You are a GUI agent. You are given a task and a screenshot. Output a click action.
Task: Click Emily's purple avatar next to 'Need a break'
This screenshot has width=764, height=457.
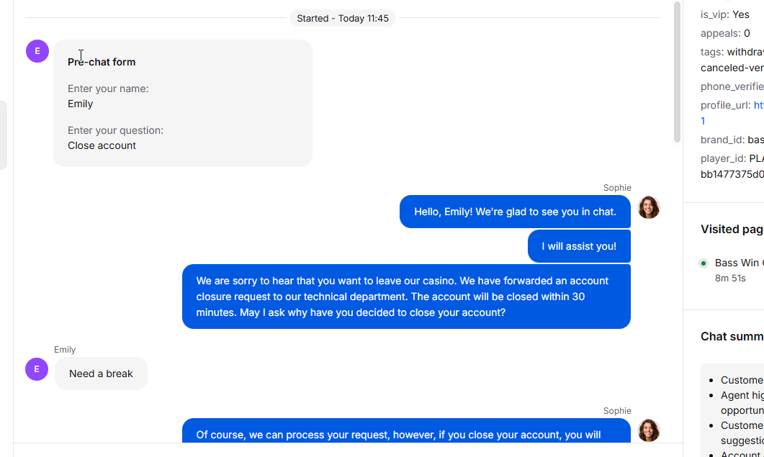37,369
